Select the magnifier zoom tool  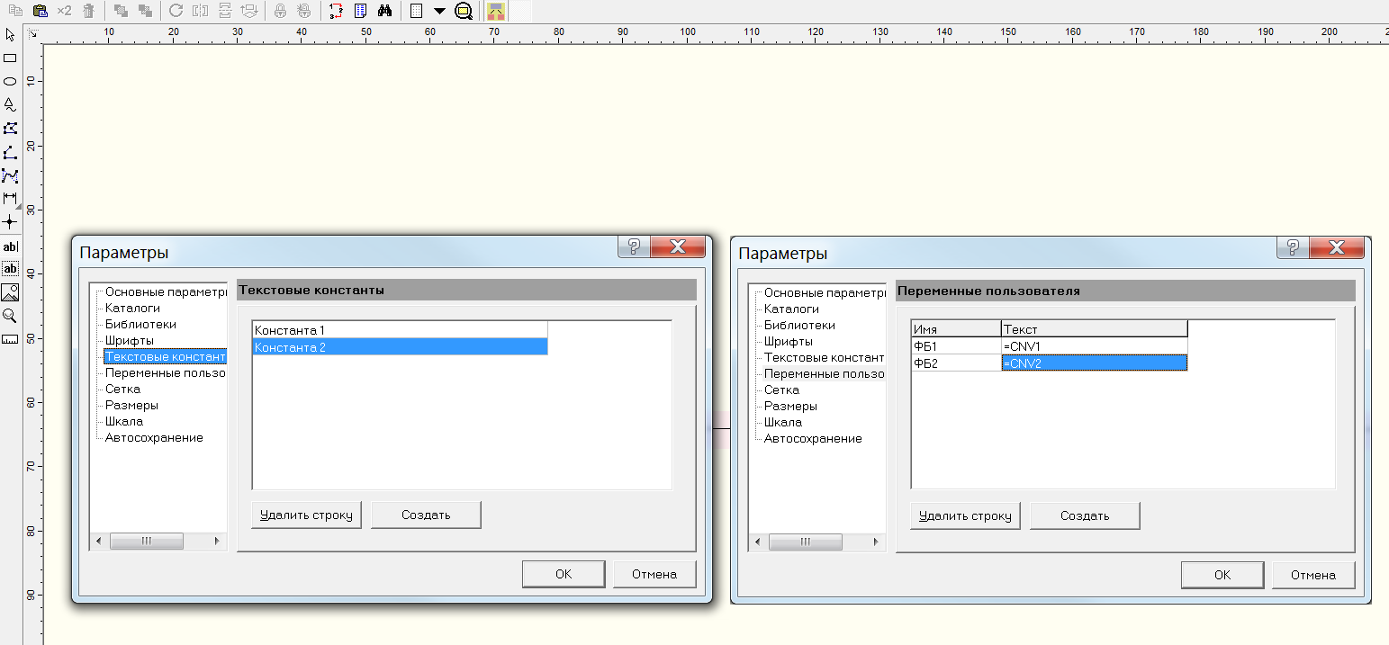click(10, 316)
